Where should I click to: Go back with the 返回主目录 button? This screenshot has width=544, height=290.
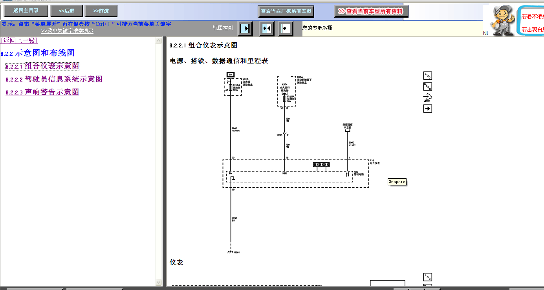click(x=26, y=11)
